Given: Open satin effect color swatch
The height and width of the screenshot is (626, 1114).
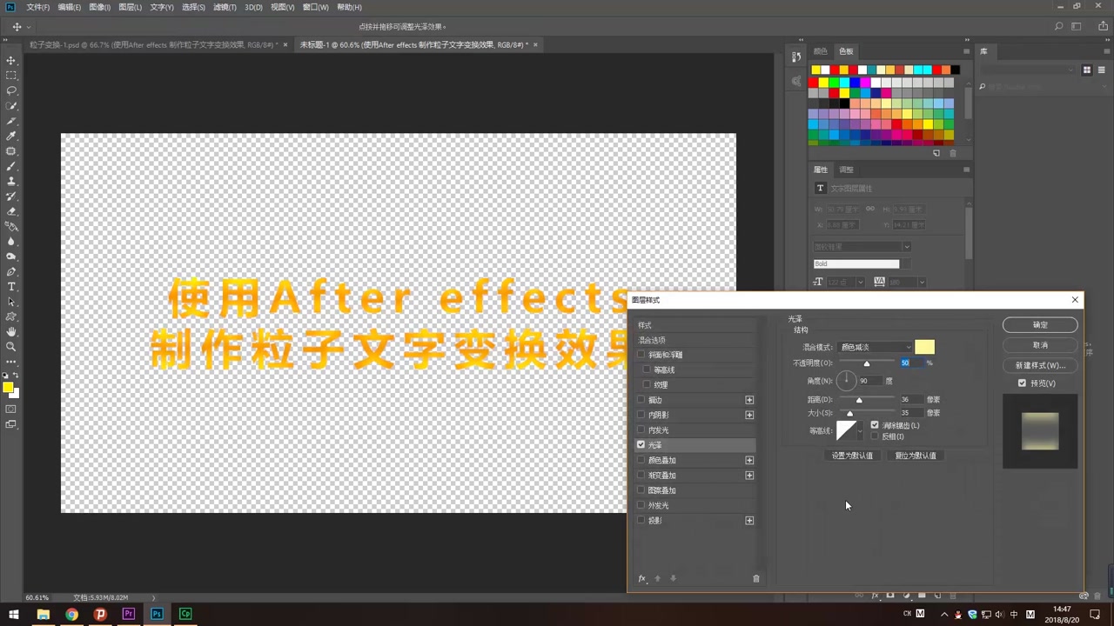Looking at the screenshot, I should point(924,347).
